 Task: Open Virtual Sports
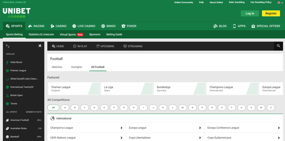click(71, 35)
